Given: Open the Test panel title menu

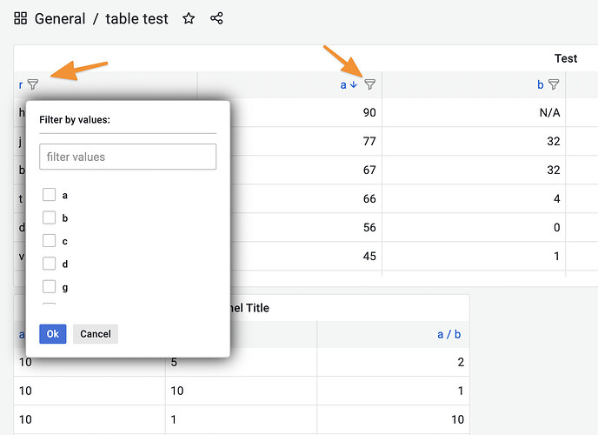Looking at the screenshot, I should 565,58.
